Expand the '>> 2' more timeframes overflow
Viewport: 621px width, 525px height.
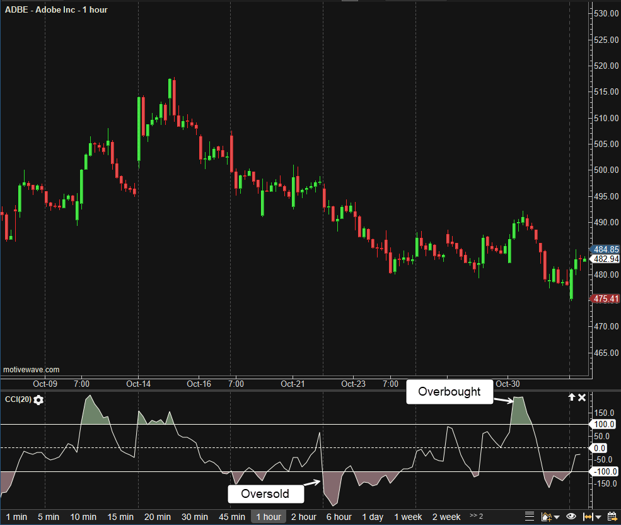(x=476, y=517)
